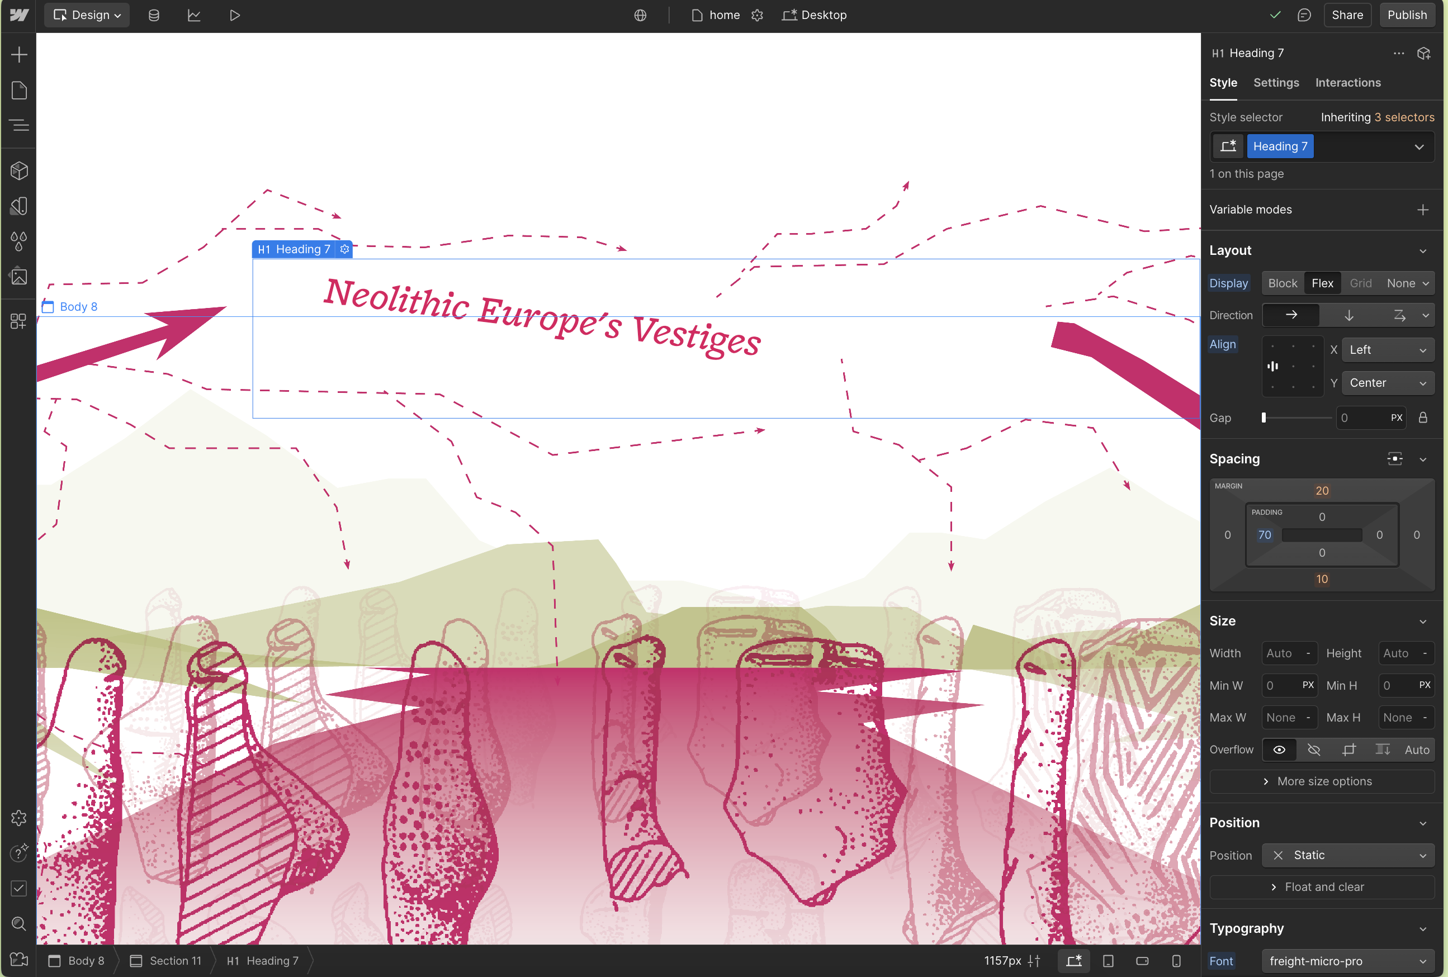Set overflow to hidden crossed-eye icon
The width and height of the screenshot is (1448, 977).
(x=1314, y=750)
